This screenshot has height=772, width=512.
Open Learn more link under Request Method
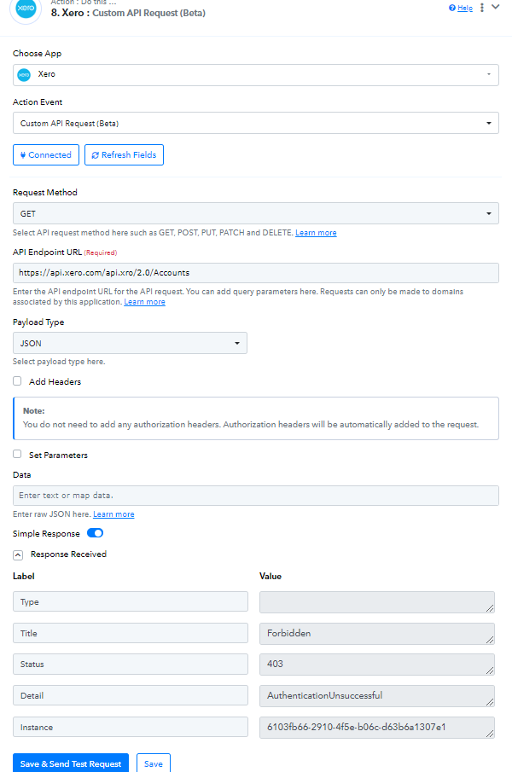click(x=316, y=233)
